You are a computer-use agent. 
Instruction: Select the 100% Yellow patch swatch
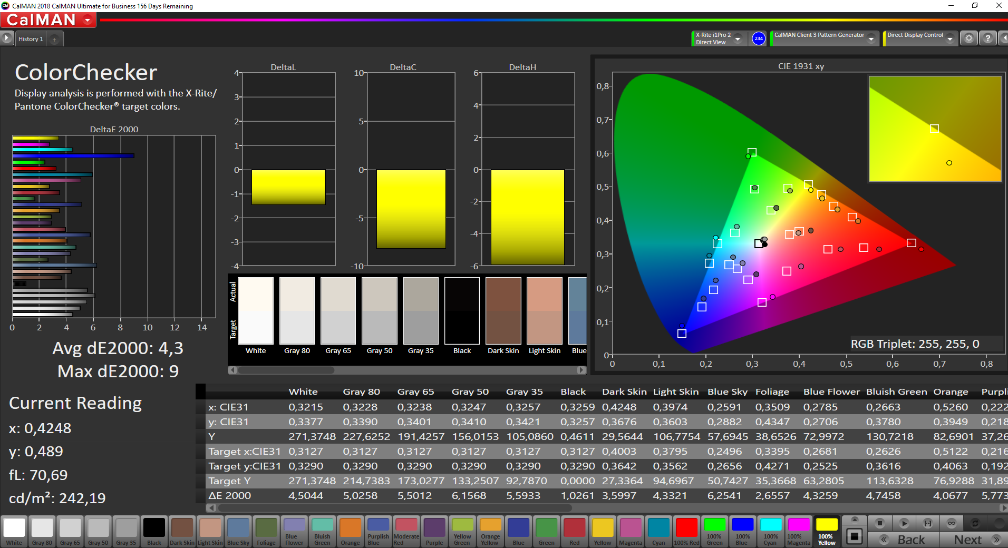point(827,531)
